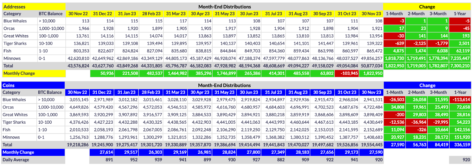Viewport: 474px width, 166px height.
Task: Click the blue 27,614 monthly change cell
Action: click(x=102, y=152)
